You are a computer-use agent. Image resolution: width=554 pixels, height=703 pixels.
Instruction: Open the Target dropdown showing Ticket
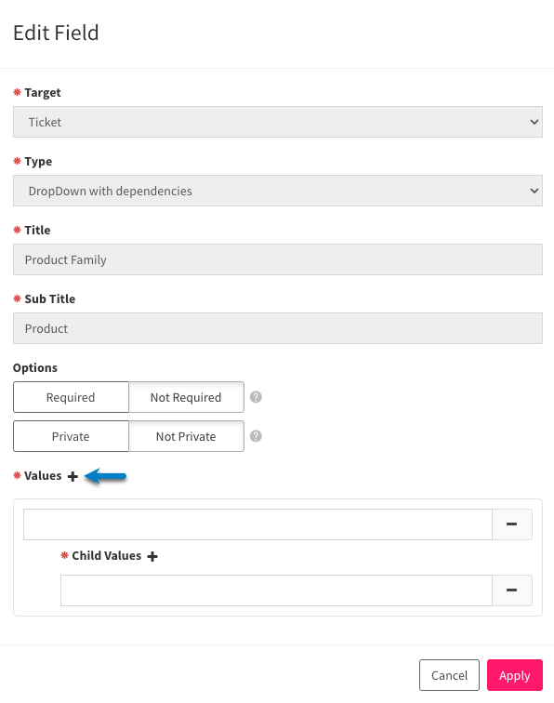click(x=278, y=122)
